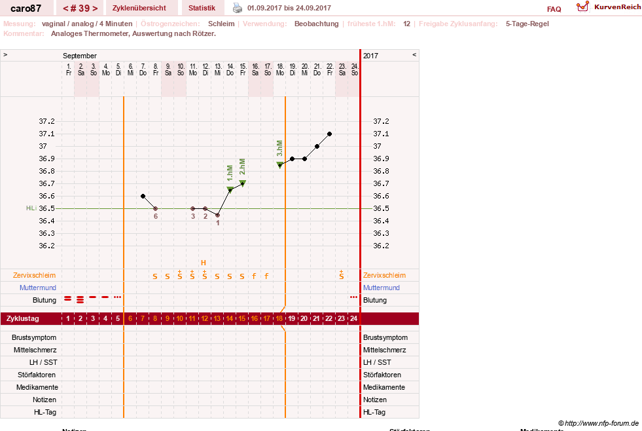Screen dimensions: 642x431
Task: Click the temperature point labeled 1
Action: point(218,215)
